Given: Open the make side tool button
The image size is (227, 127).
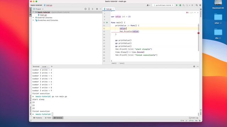Looking at the screenshot, I should point(201,112).
